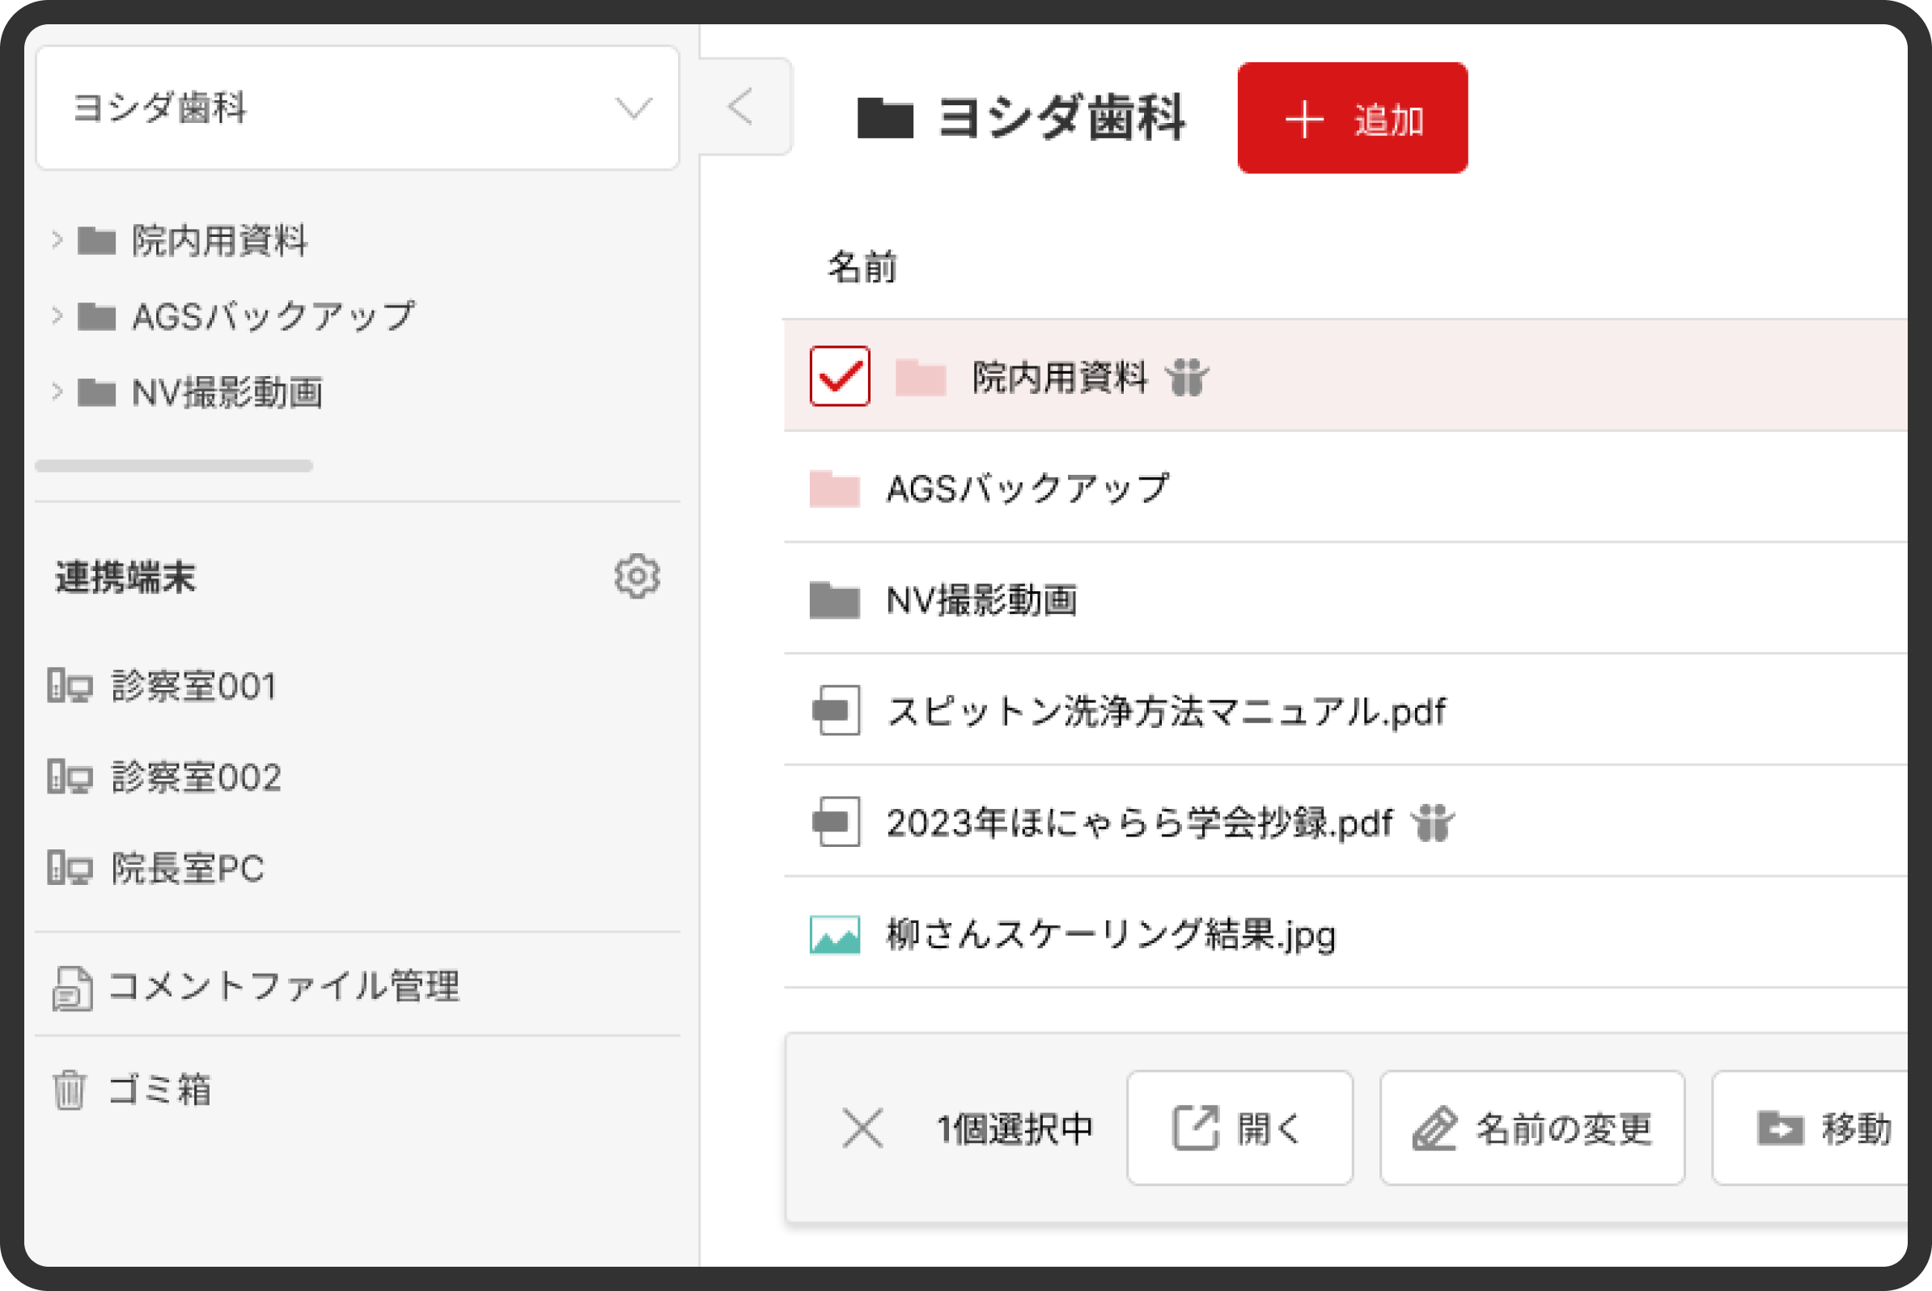Image resolution: width=1932 pixels, height=1291 pixels.
Task: Click the 開く button
Action: [1239, 1128]
